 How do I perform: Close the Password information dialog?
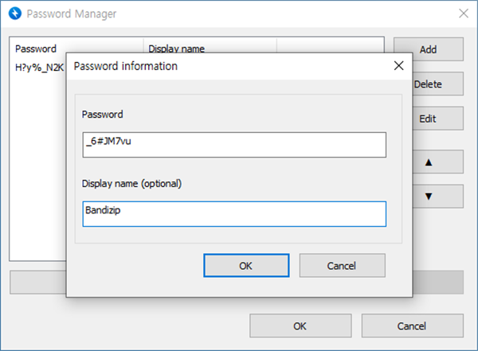[x=398, y=66]
